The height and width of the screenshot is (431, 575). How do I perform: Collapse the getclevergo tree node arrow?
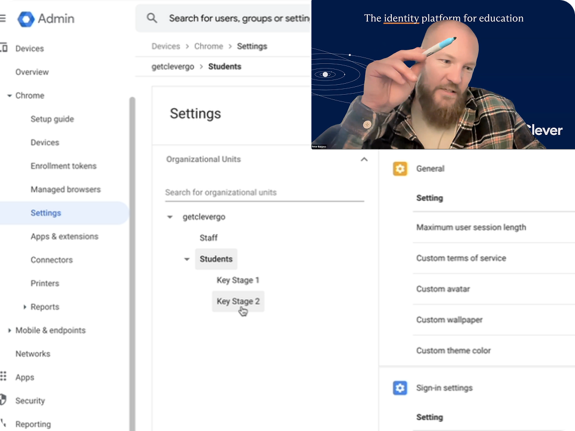pos(170,217)
